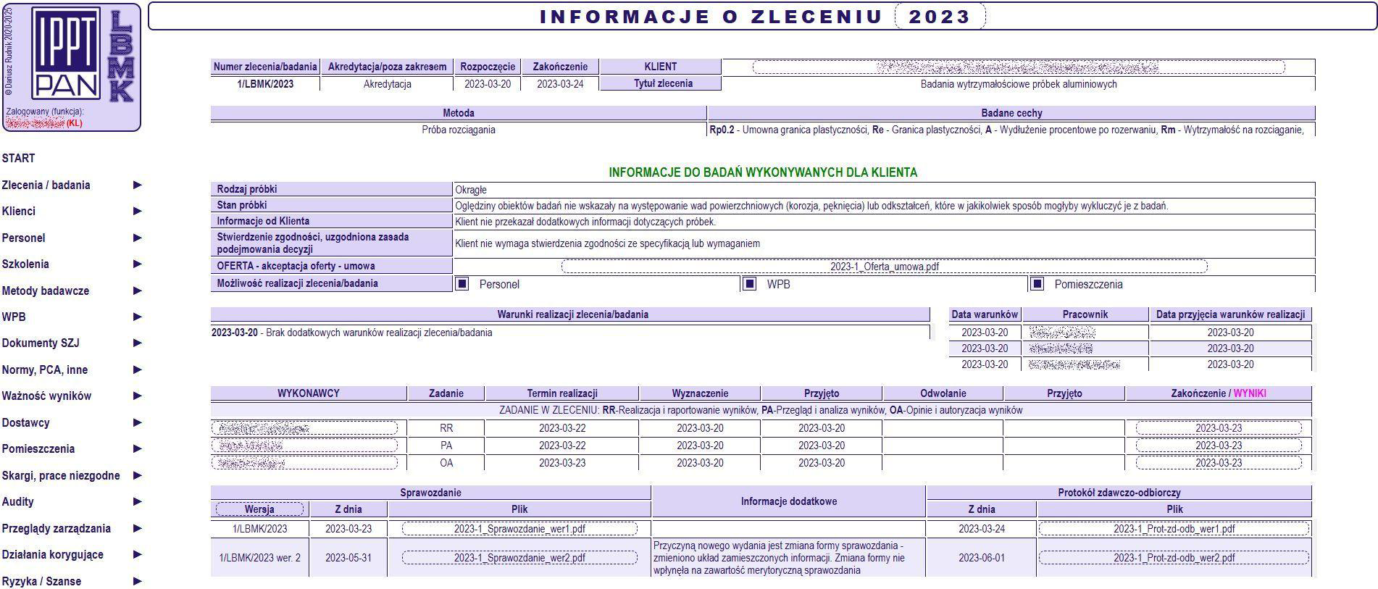Click the start date 2023-03-20
The image size is (1378, 589).
[x=488, y=84]
